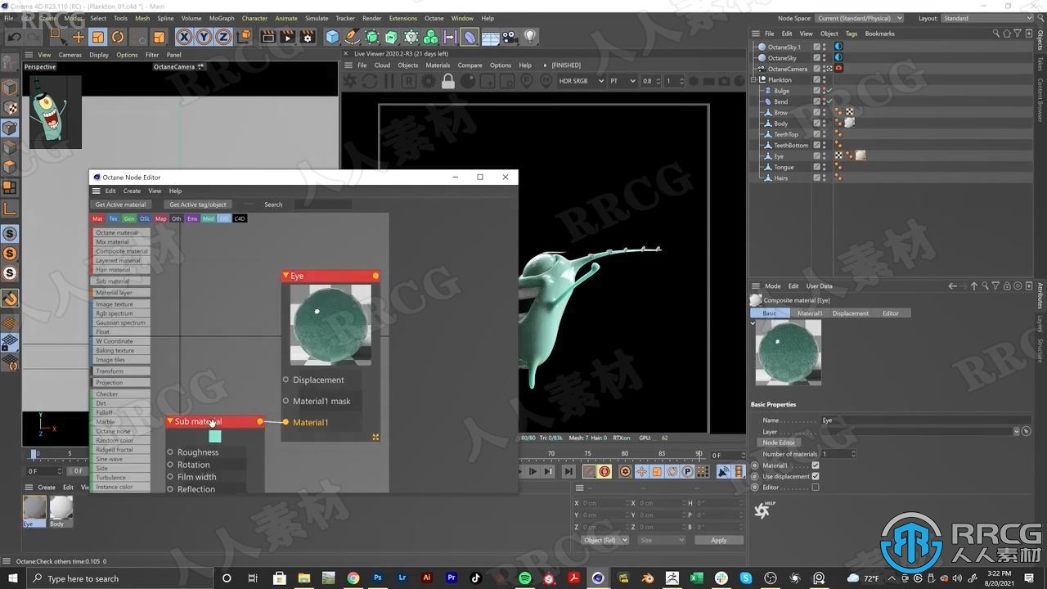Select the Scale tool icon
The image size is (1047, 589).
point(98,37)
